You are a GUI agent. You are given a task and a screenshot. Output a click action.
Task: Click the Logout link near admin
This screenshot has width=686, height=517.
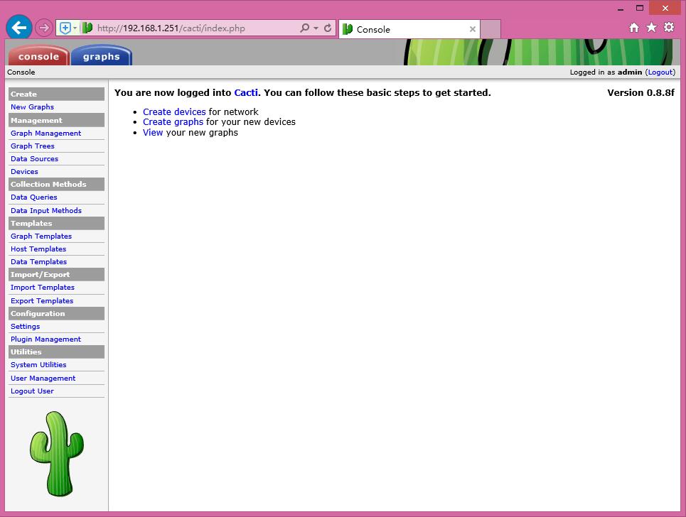(660, 72)
